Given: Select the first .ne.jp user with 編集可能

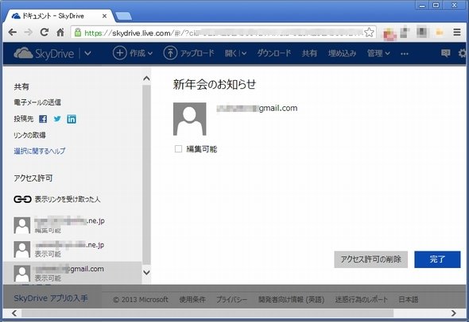Looking at the screenshot, I should pyautogui.click(x=72, y=225).
